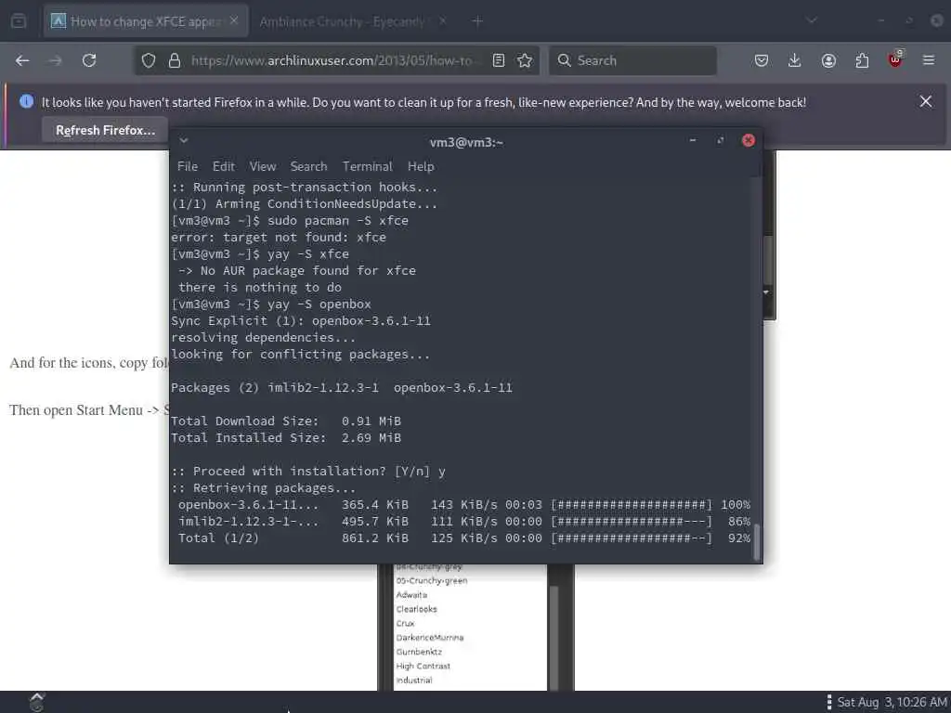The image size is (951, 713).
Task: Open the Firefox account menu
Action: coord(828,60)
